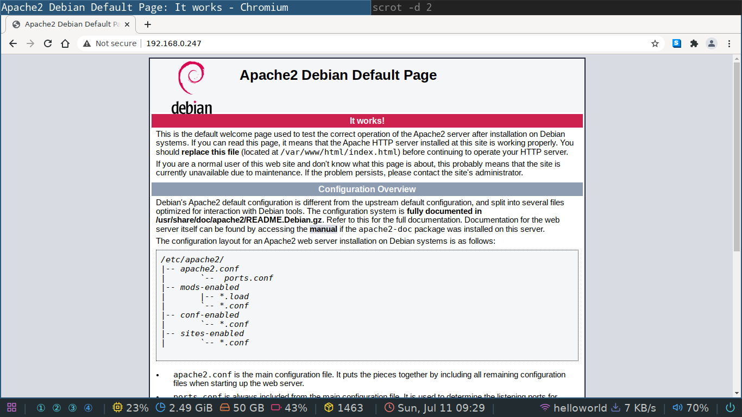Switch to workspace 3 in the panel
742x417 pixels.
(x=72, y=408)
